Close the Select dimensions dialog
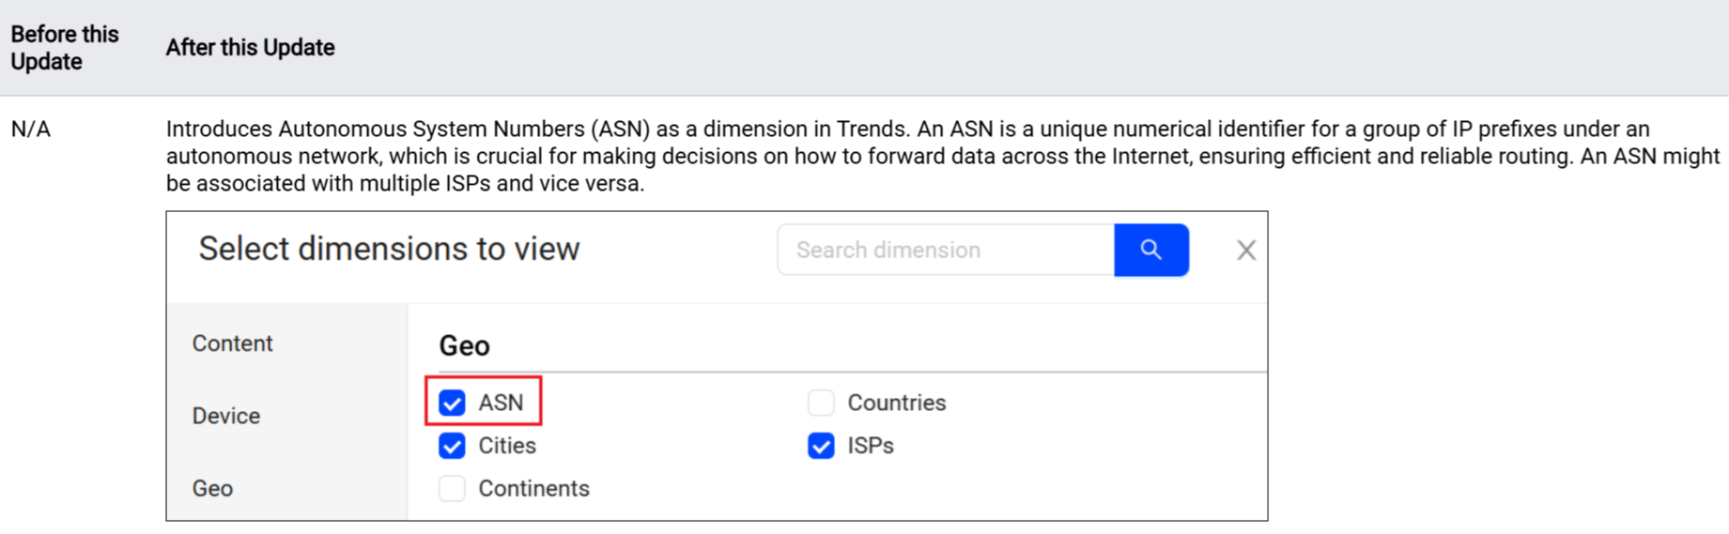The height and width of the screenshot is (534, 1729). tap(1245, 250)
